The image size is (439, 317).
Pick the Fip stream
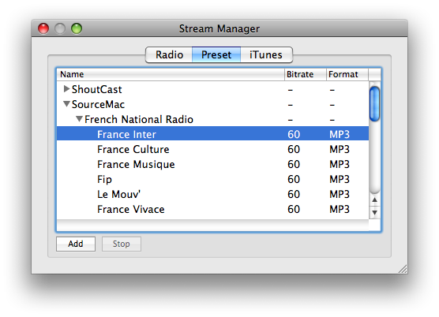[x=212, y=180]
